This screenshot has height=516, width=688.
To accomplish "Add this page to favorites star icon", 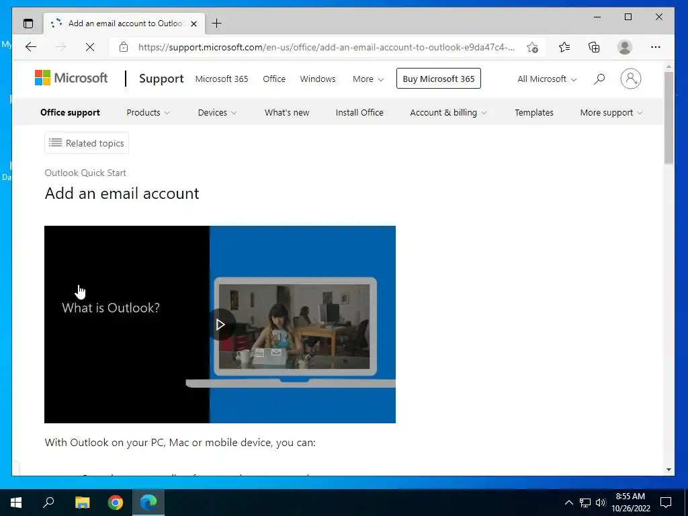I will 532,47.
